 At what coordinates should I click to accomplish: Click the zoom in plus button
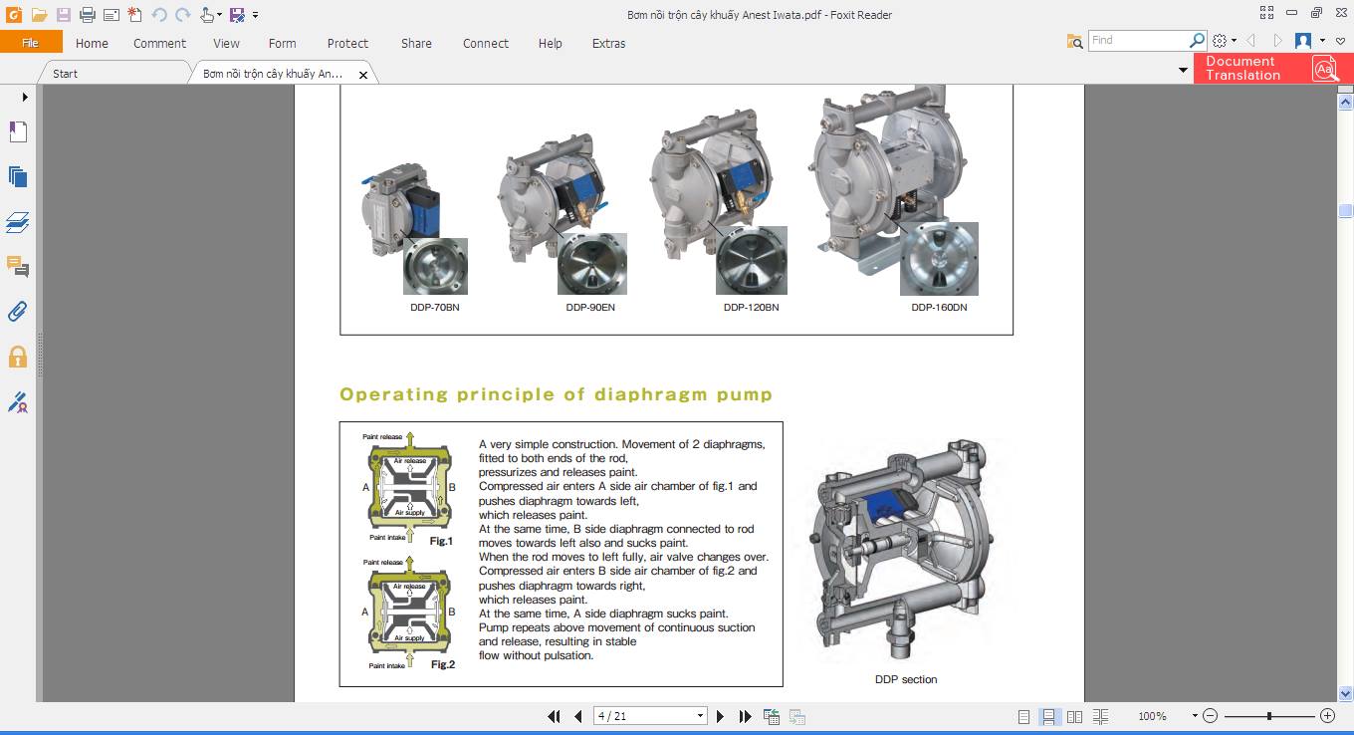coord(1327,716)
